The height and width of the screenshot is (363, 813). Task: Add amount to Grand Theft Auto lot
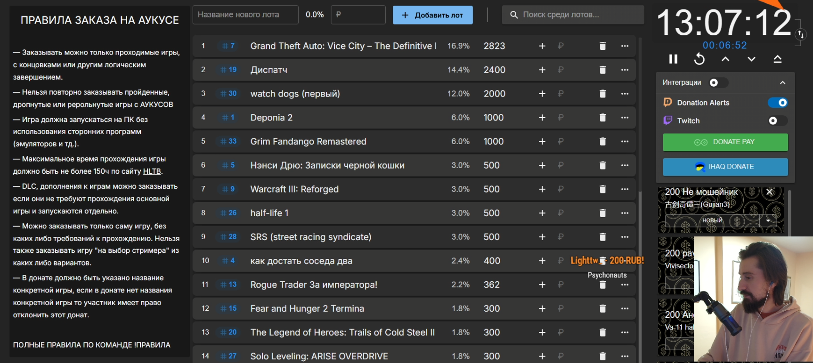(x=542, y=46)
